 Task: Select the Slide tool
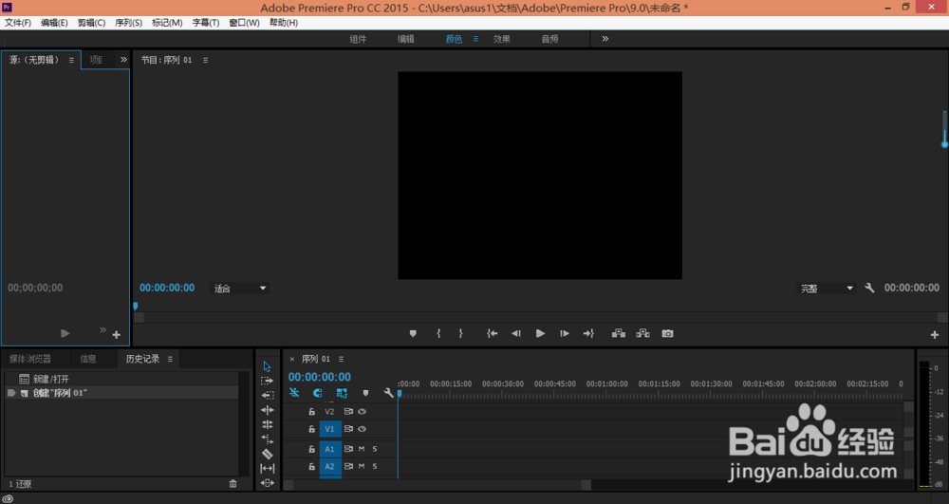267,483
